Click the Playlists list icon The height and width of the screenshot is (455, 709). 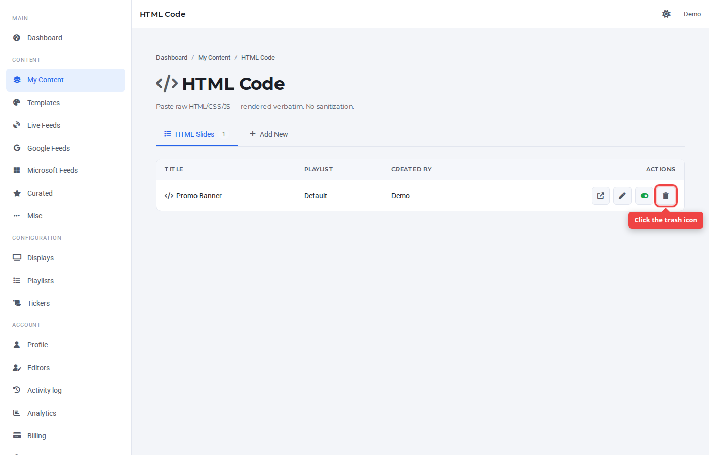(x=17, y=281)
